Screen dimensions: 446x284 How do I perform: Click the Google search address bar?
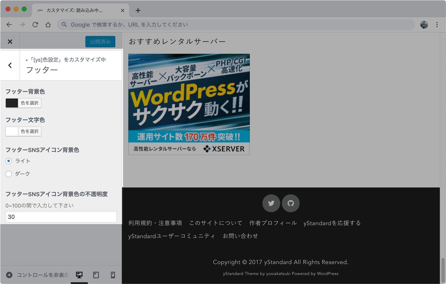tap(236, 25)
